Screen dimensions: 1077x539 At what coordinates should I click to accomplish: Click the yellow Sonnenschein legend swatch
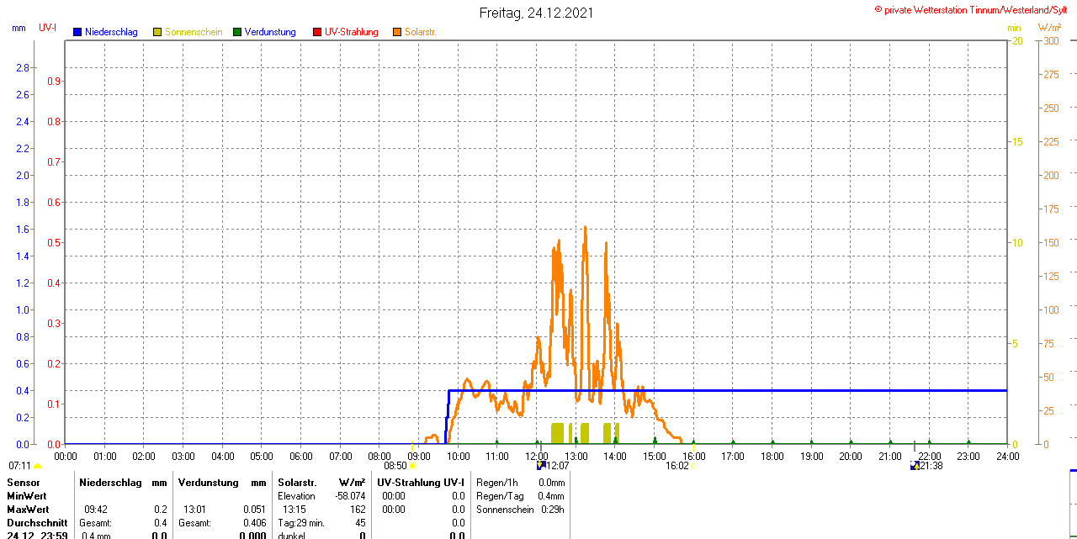[x=157, y=32]
